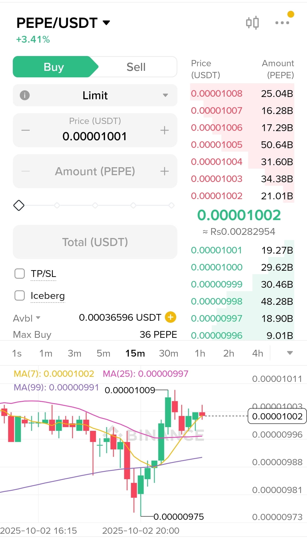Switch to the Sell tab
Viewport: 307px width, 542px height.
click(136, 67)
